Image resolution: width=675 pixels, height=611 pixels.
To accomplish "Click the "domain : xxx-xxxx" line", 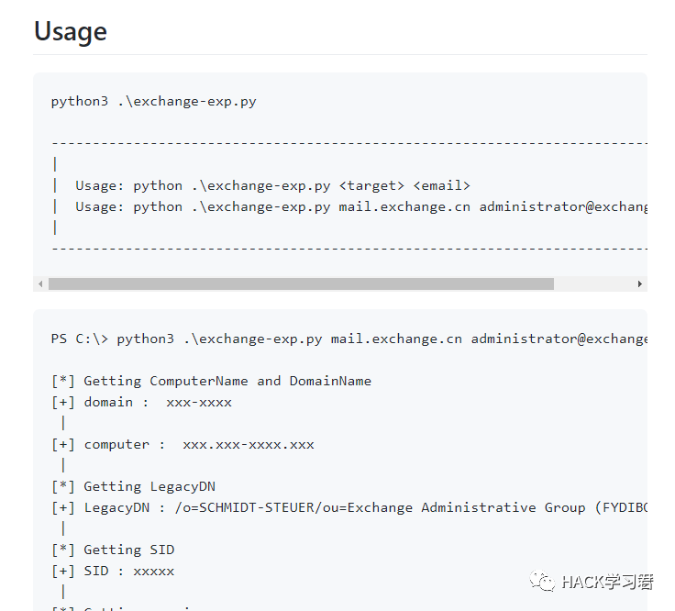I will (141, 402).
